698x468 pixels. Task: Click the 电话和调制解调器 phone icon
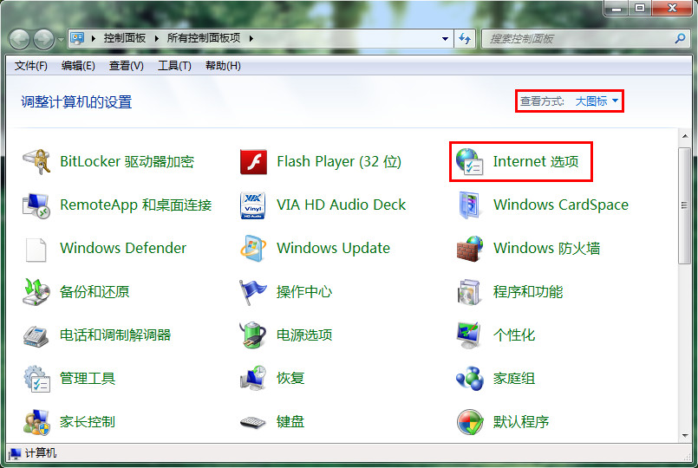click(x=36, y=335)
